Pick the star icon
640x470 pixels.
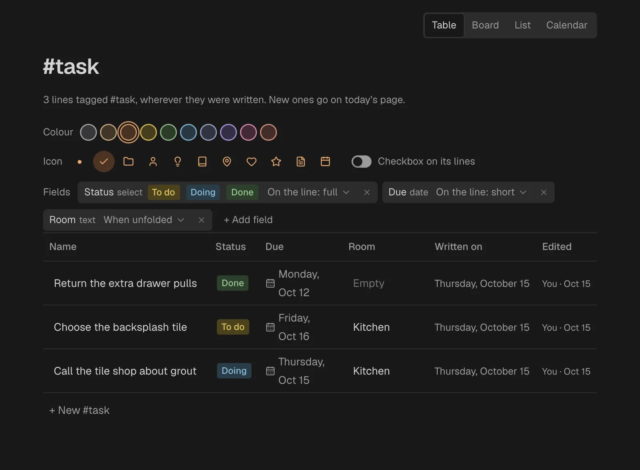[276, 162]
